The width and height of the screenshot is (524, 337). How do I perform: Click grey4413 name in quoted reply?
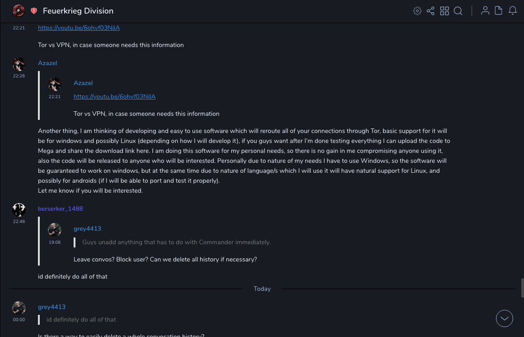pos(87,228)
